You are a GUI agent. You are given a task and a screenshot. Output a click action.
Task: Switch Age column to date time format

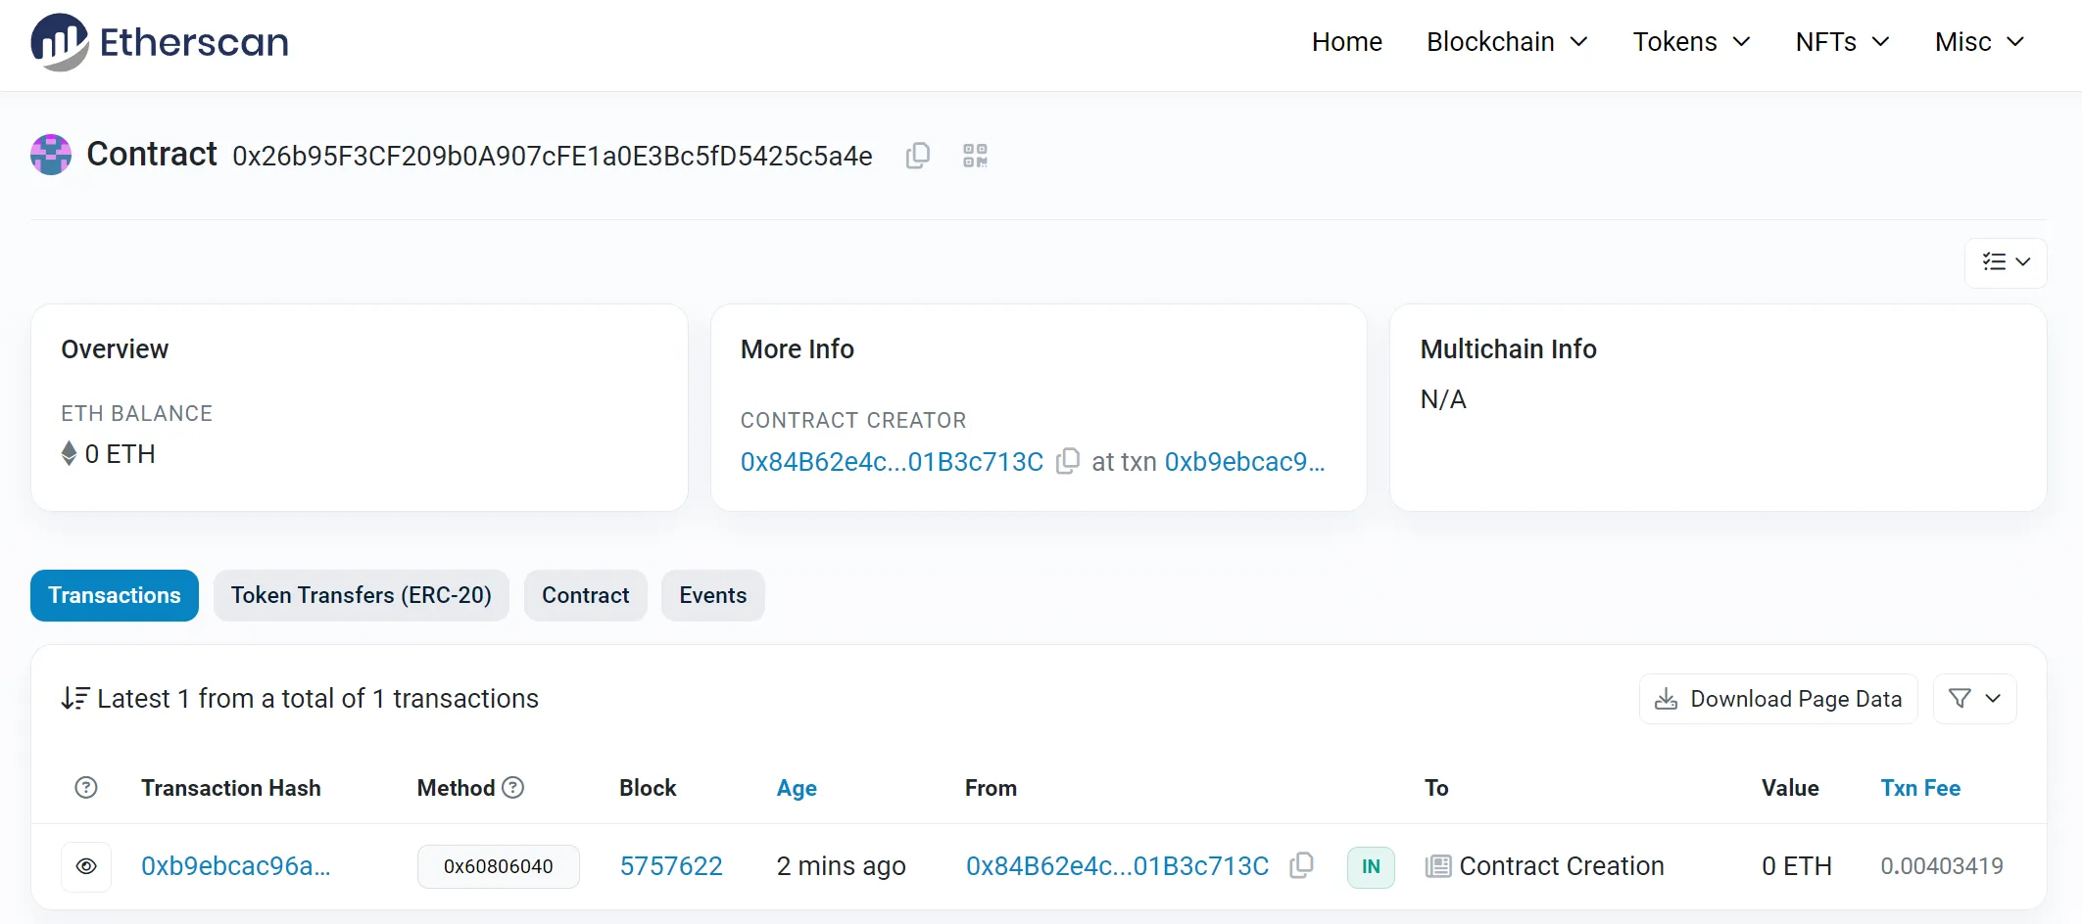[797, 788]
